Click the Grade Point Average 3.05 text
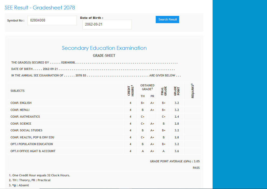Screen dimensions: 267x189 tap(175, 162)
